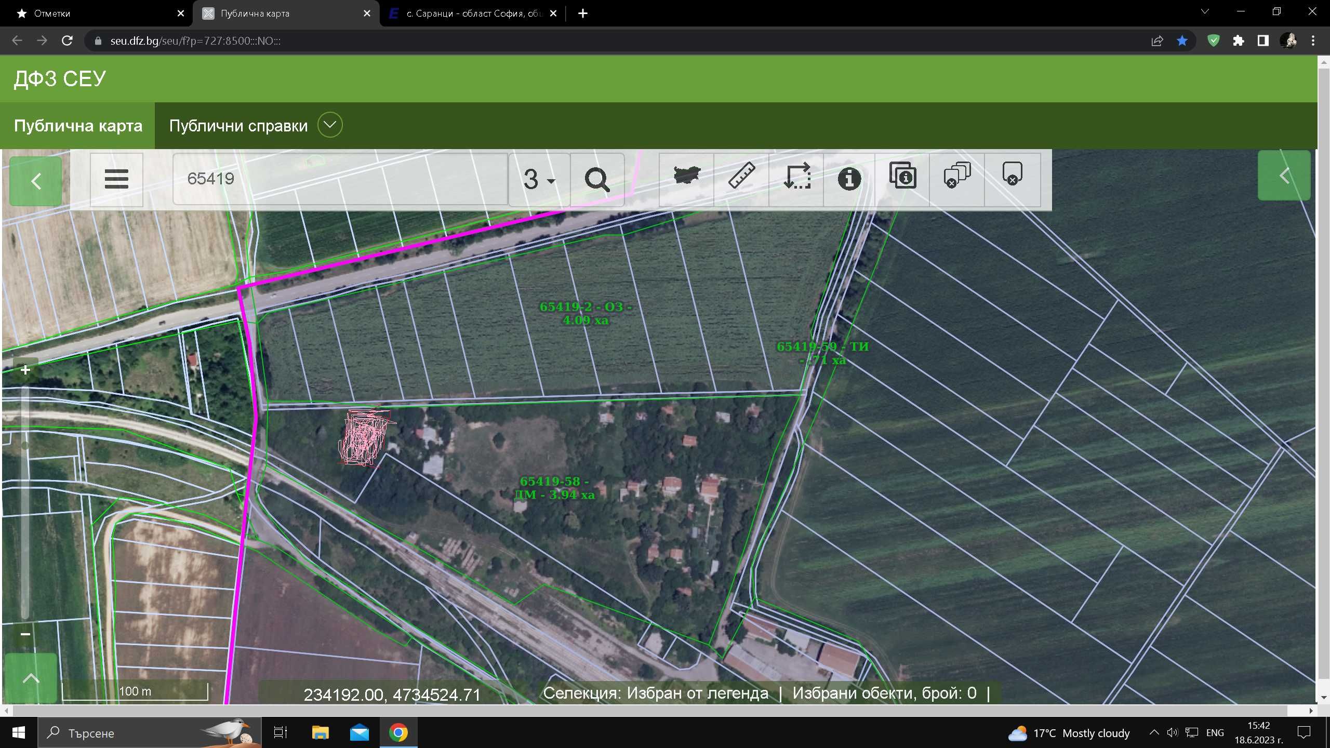This screenshot has width=1330, height=748.
Task: Click the coordinates readout 234192.00, 4734524.71
Action: point(392,694)
